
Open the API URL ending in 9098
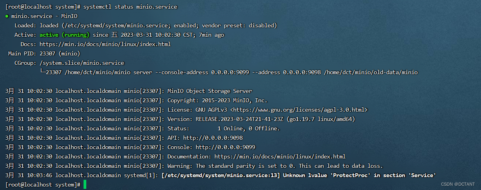[213, 138]
